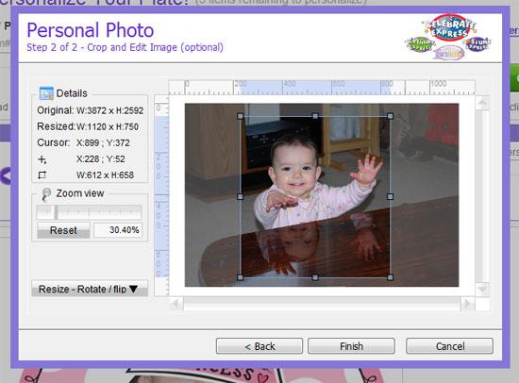Click the bottom-left crop handle
This screenshot has height=383, width=519.
241,277
